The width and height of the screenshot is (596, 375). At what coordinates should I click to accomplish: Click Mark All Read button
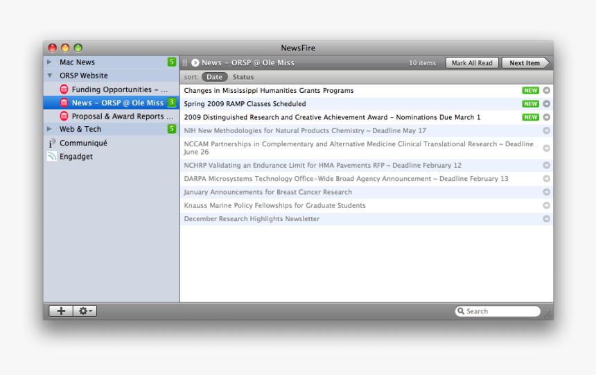point(472,63)
